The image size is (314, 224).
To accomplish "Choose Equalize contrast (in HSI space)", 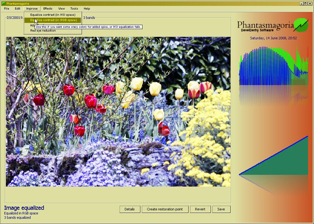I will coord(52,15).
